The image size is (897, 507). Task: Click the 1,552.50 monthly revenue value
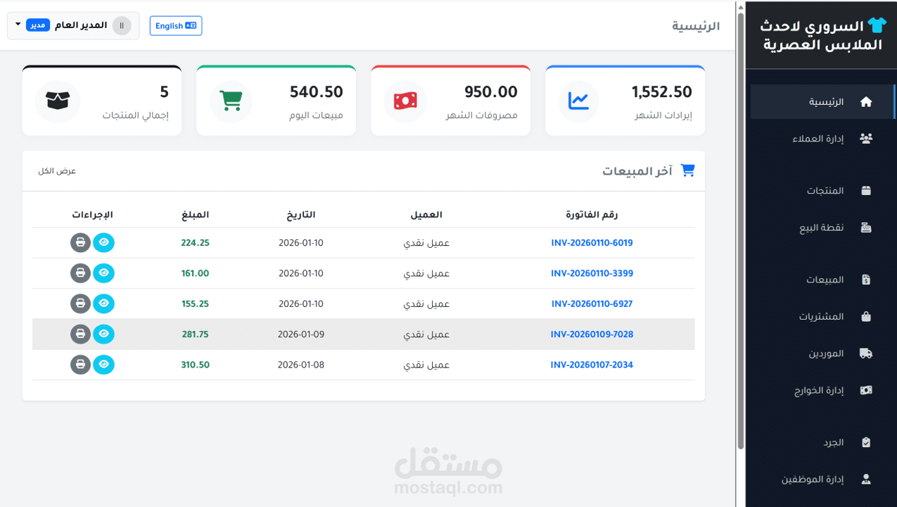pyautogui.click(x=661, y=92)
